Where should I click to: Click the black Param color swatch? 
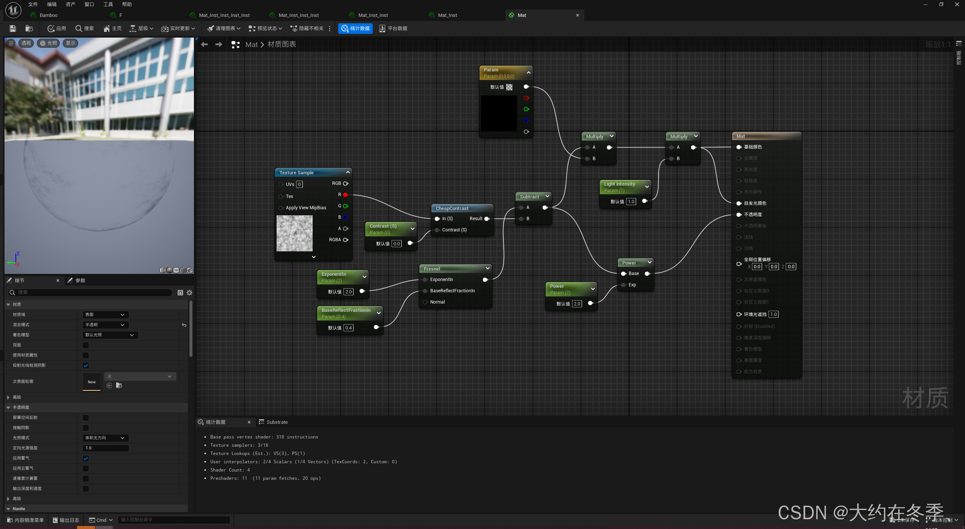click(499, 113)
